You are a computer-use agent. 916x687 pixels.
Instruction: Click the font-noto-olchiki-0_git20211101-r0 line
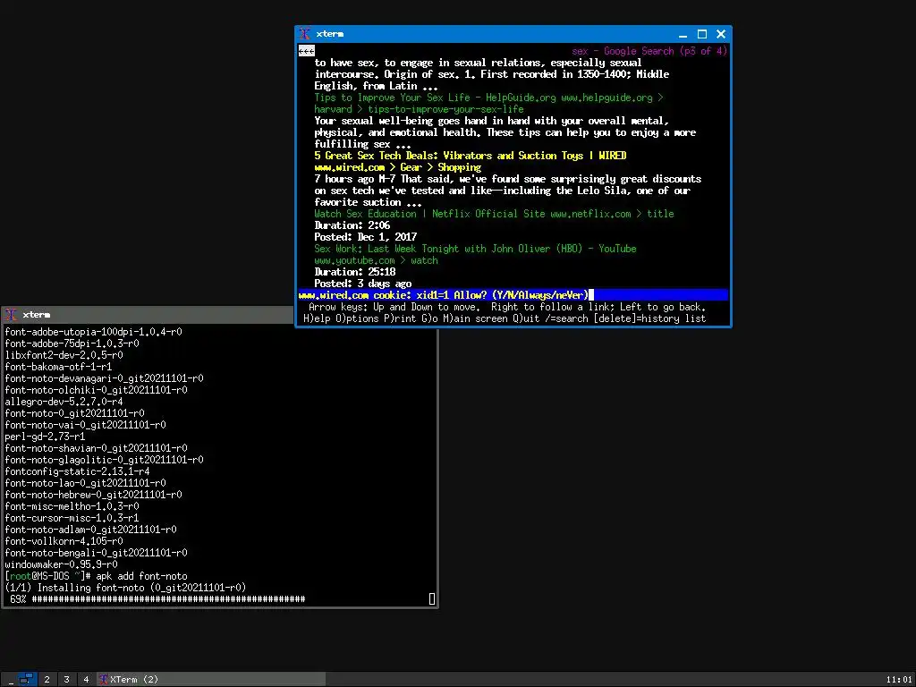tap(96, 390)
